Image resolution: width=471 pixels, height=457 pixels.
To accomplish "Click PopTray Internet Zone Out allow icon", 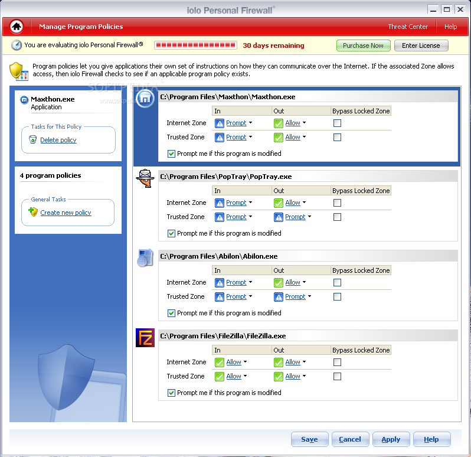I will (279, 203).
